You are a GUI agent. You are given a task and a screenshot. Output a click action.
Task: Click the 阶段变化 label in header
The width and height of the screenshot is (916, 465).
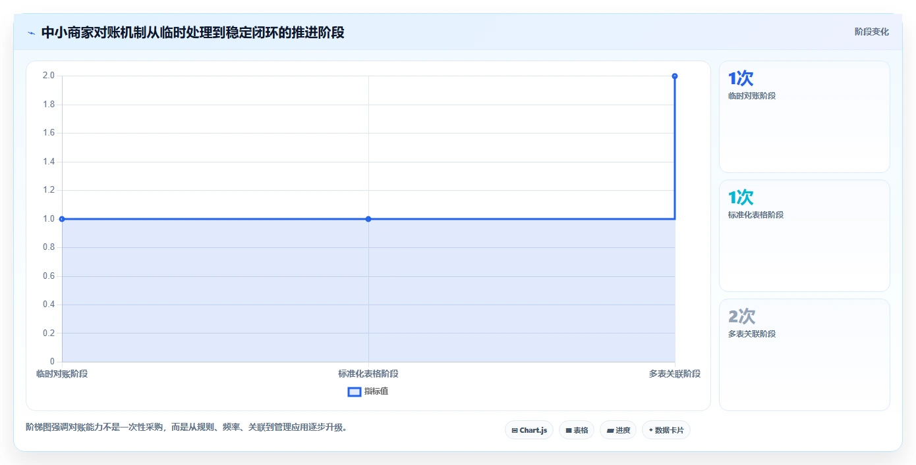872,32
